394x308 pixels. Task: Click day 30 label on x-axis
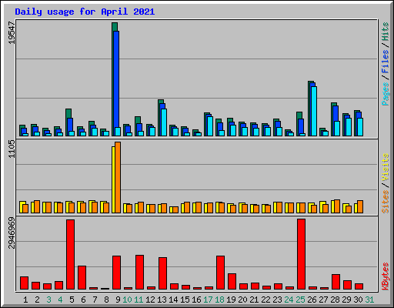pyautogui.click(x=358, y=300)
